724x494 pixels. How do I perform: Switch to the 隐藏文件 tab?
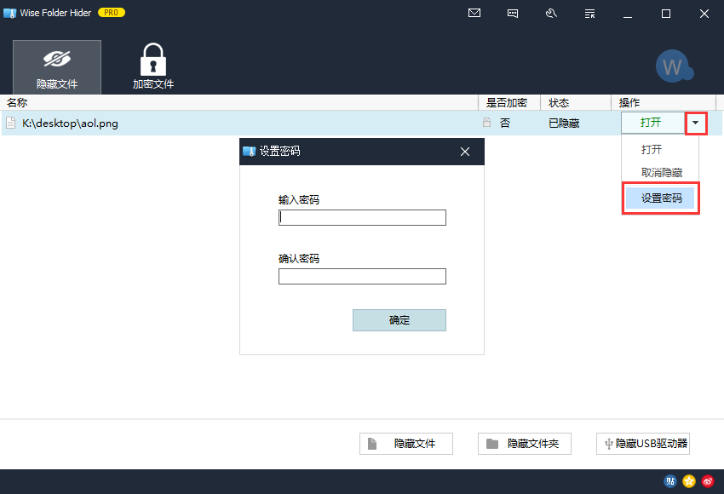[57, 67]
